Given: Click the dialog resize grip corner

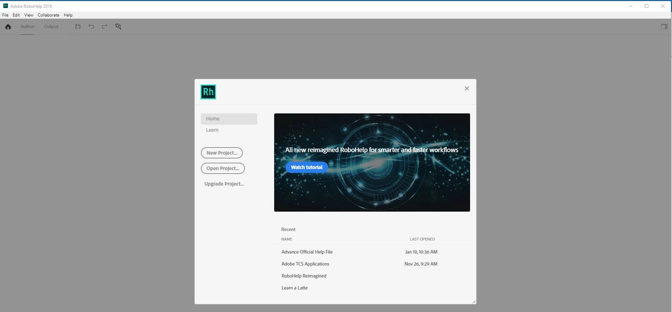Looking at the screenshot, I should (x=474, y=302).
